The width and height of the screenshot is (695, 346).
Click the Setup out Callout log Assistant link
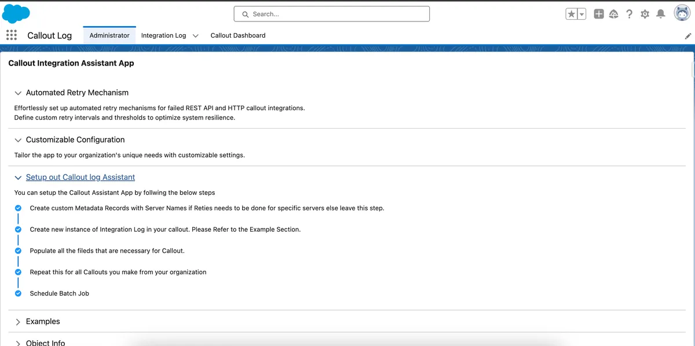click(81, 177)
